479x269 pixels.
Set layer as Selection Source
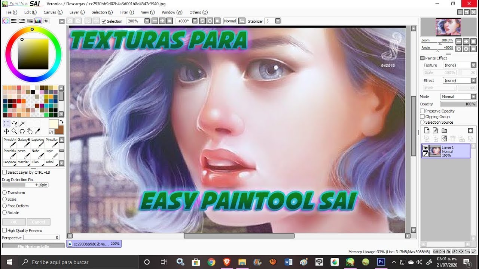click(x=422, y=122)
